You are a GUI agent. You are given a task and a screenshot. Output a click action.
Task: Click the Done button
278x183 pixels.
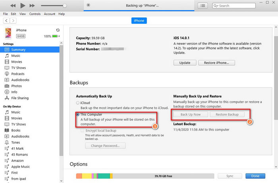click(255, 176)
